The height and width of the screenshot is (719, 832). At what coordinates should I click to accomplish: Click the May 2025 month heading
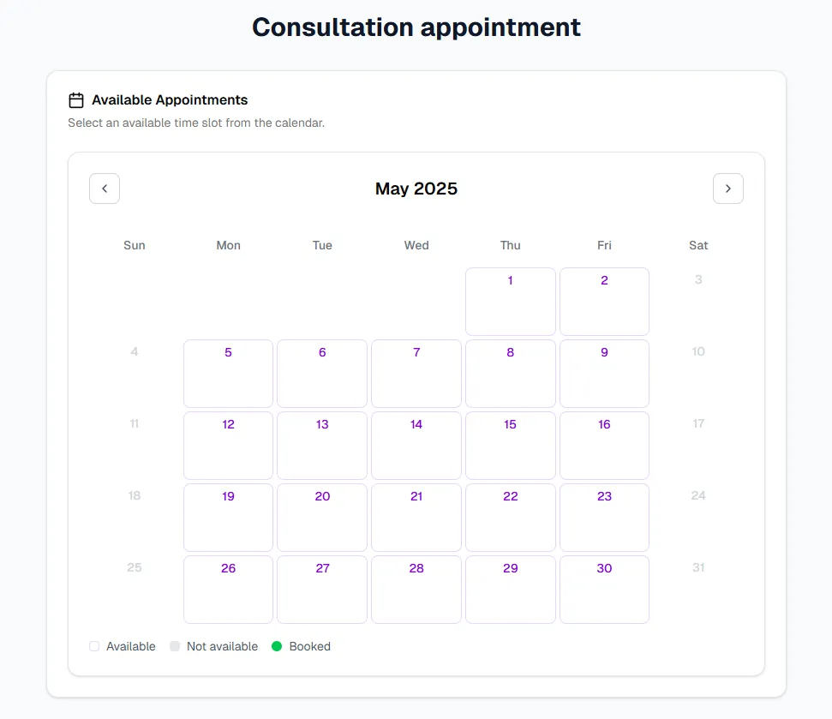(416, 189)
